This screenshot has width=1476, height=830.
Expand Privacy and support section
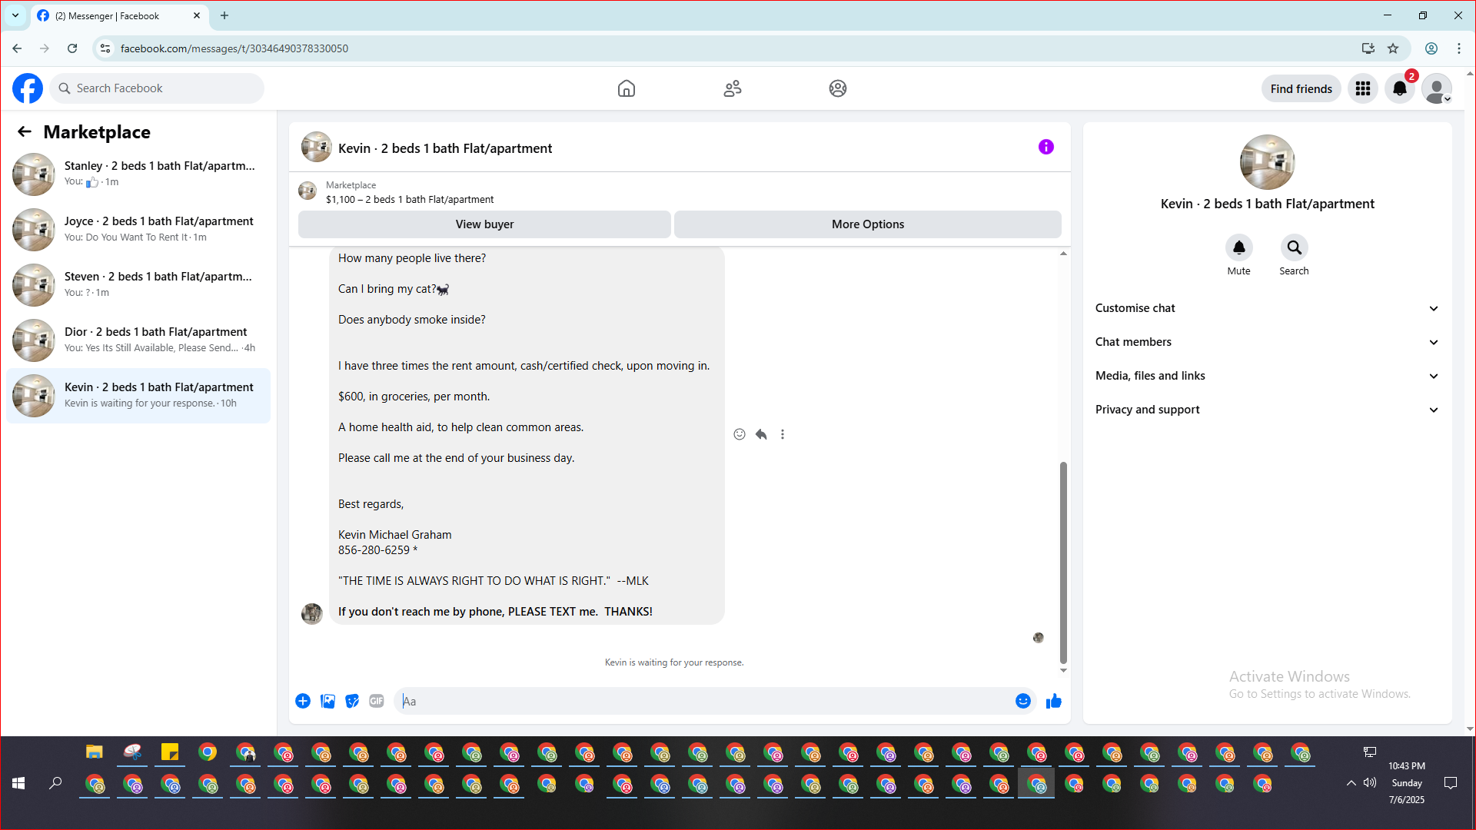[x=1266, y=410]
